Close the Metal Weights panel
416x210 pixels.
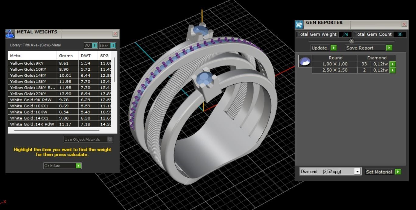pyautogui.click(x=115, y=34)
